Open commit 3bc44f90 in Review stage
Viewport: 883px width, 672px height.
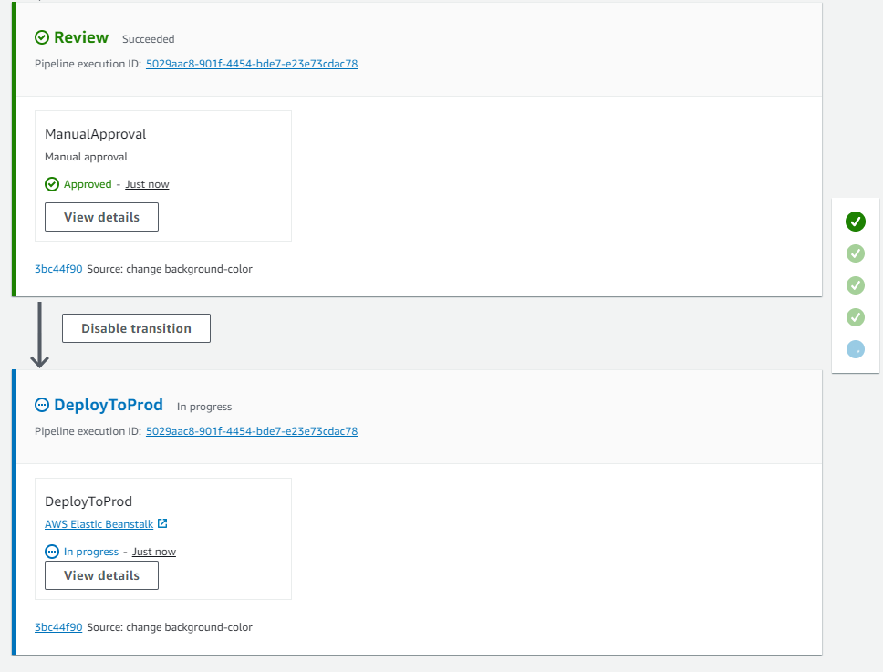click(58, 269)
